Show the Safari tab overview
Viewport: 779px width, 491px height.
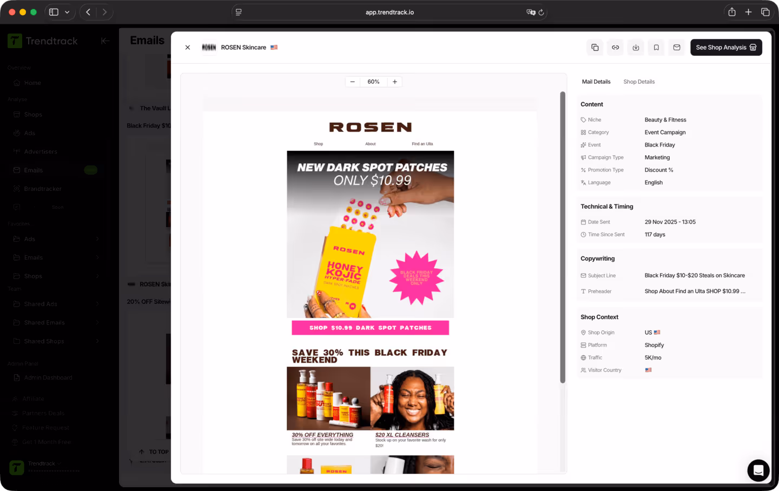765,12
